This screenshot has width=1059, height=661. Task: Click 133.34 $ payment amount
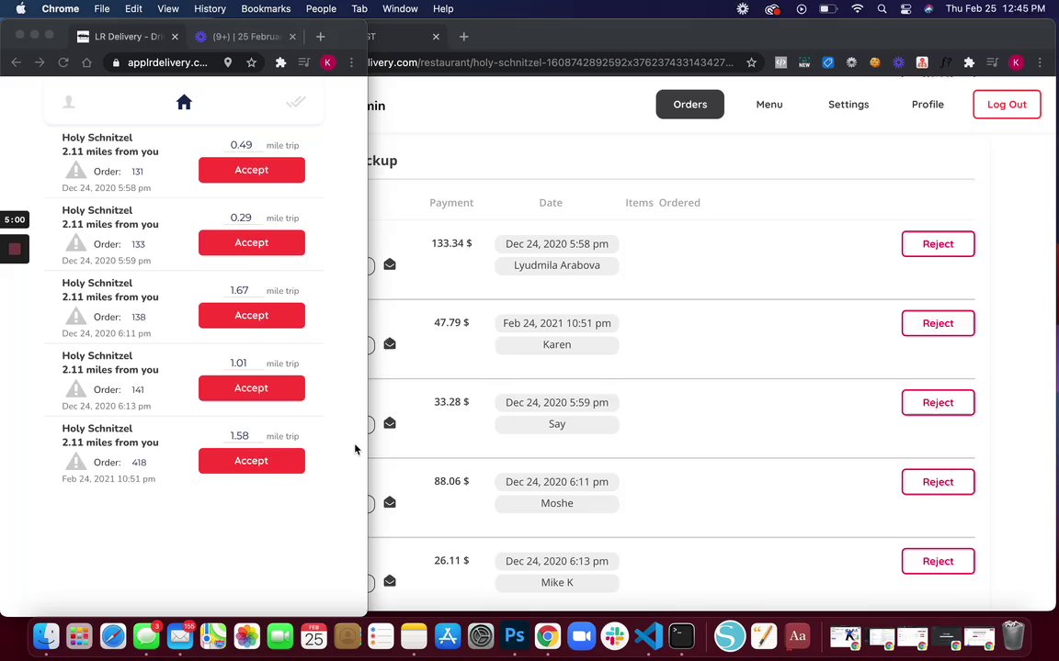point(451,243)
